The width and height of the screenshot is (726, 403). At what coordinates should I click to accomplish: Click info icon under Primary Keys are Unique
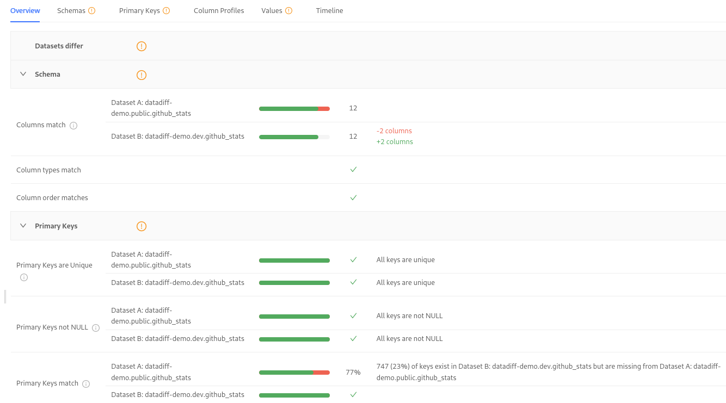[24, 277]
